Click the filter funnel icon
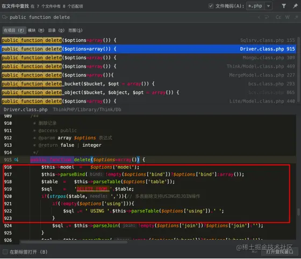This screenshot has width=301, height=259. (x=284, y=6)
